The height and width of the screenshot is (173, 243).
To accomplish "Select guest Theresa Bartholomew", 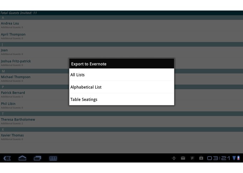I will (x=122, y=122).
